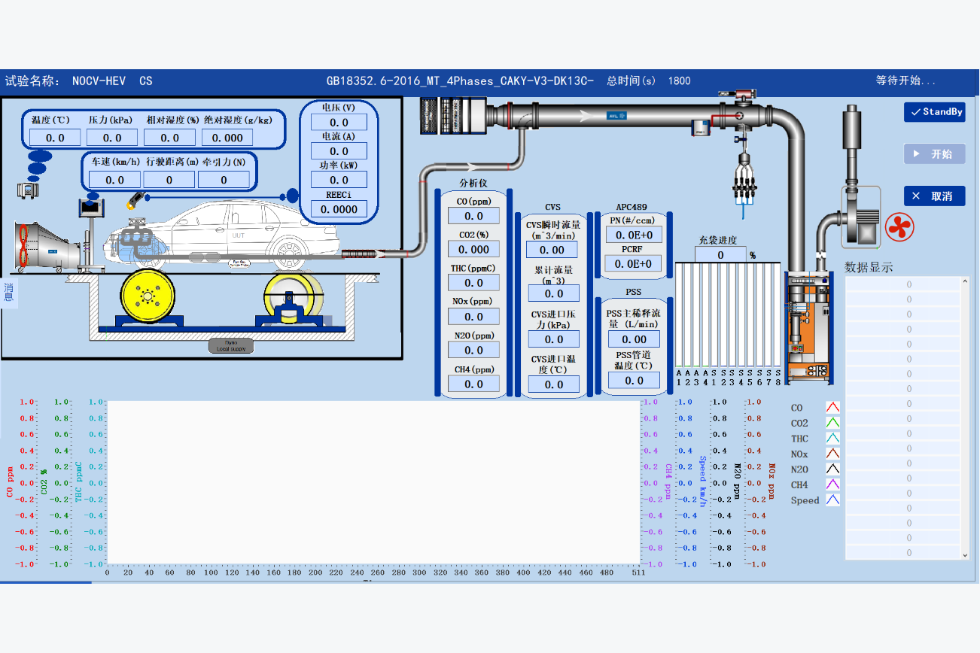Click the PSS管道温度 value field
Image resolution: width=980 pixels, height=653 pixels.
point(634,381)
